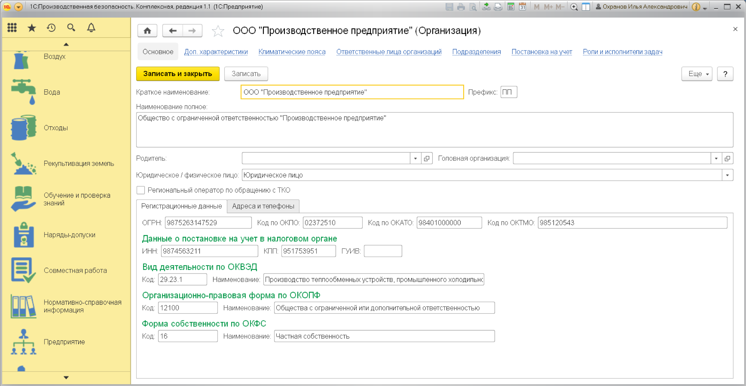The height and width of the screenshot is (386, 746).
Task: Click the Префикс field
Action: [x=509, y=92]
